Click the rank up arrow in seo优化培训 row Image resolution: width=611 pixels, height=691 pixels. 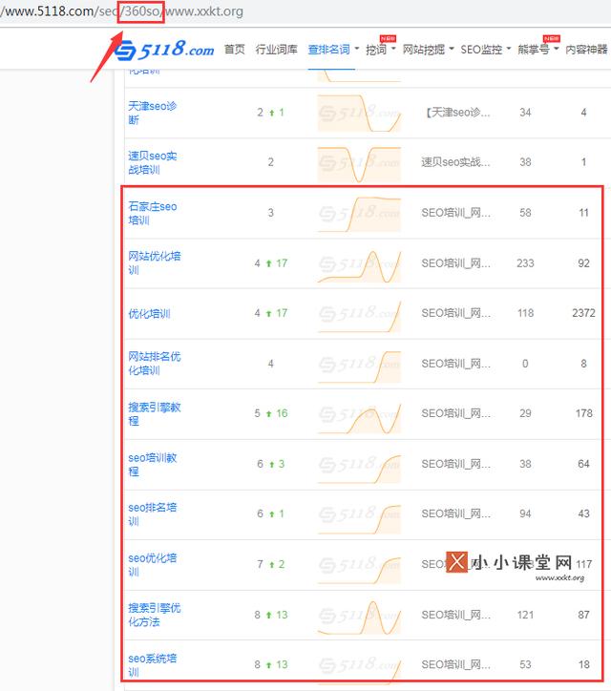pyautogui.click(x=271, y=564)
